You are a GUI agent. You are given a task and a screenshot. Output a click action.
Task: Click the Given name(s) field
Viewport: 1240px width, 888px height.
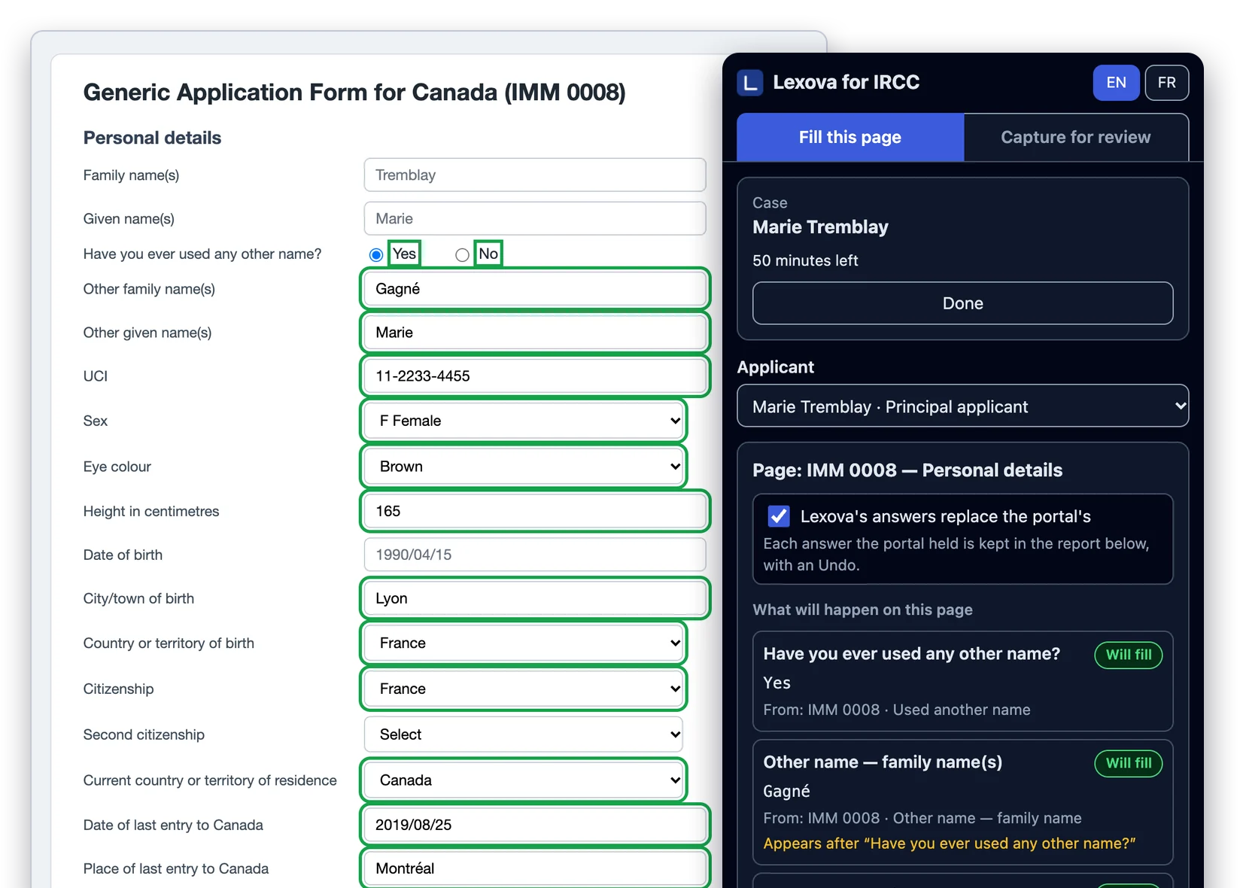535,219
